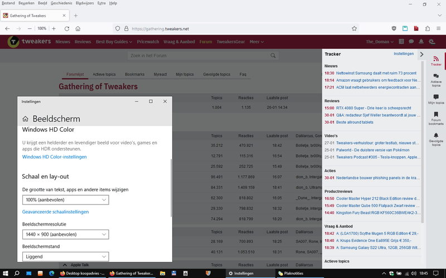Click the forum search magnifier icon
This screenshot has width=446, height=278.
coord(273,56)
